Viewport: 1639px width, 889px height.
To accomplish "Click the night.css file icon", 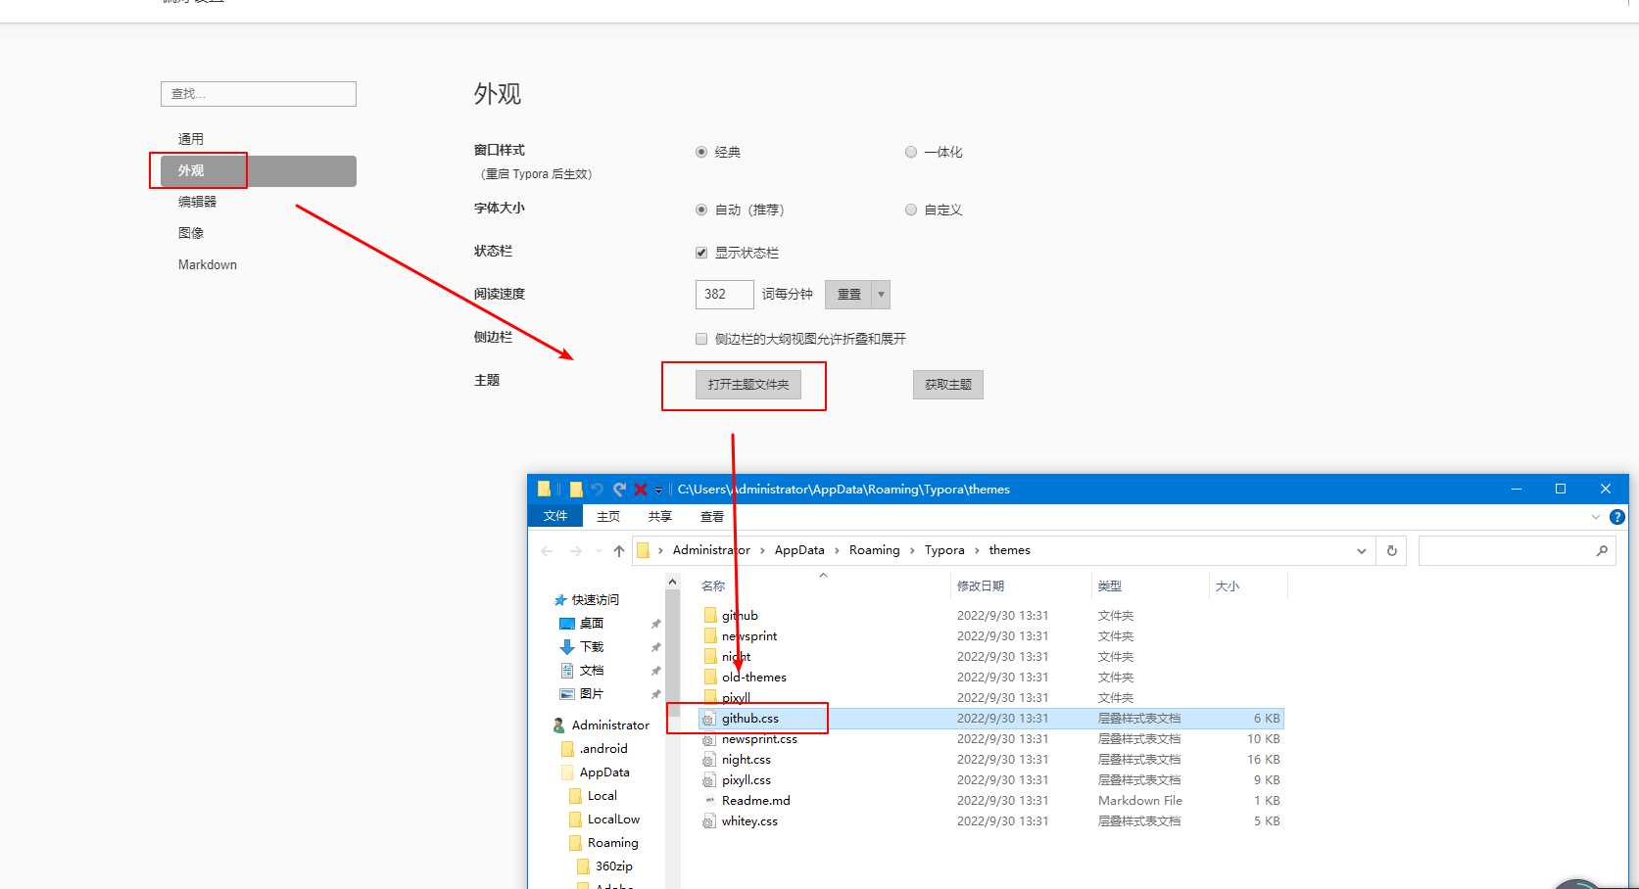I will [x=709, y=760].
